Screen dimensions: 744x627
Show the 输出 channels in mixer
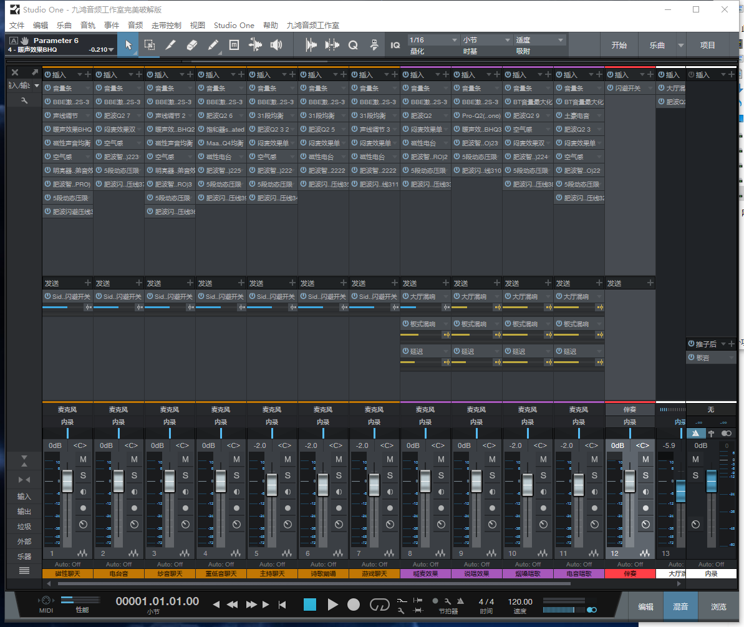coord(24,512)
